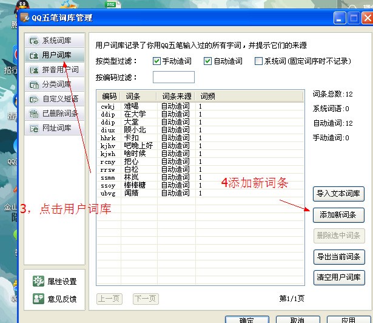
Task: Select the row with 闻婧
Action: coord(200,193)
